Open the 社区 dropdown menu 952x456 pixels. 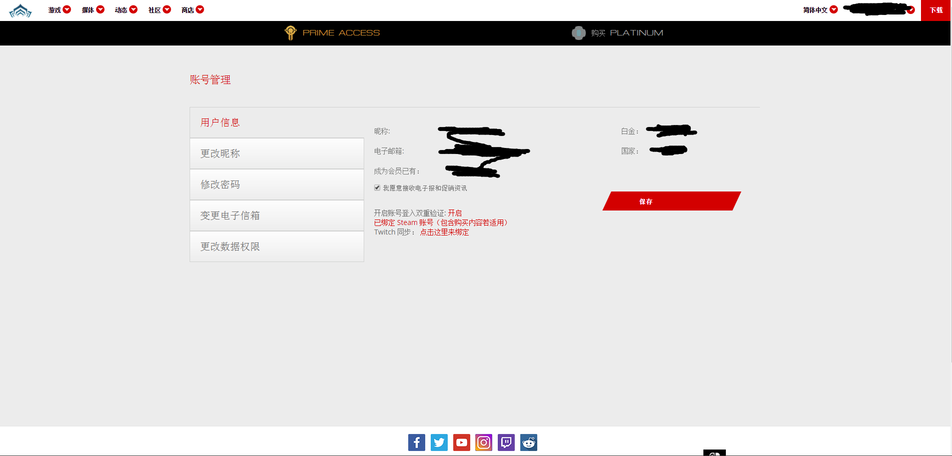point(160,9)
